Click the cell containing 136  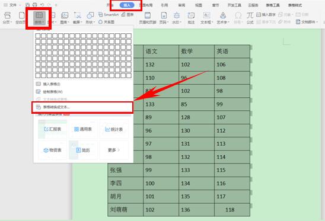[x=196, y=210]
